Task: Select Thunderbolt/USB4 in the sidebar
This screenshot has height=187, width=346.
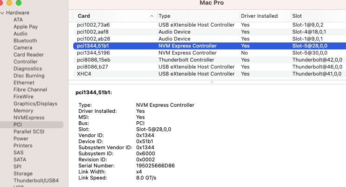Action: [x=36, y=180]
